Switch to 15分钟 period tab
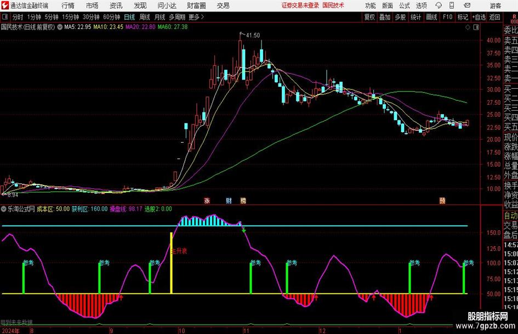 point(70,17)
